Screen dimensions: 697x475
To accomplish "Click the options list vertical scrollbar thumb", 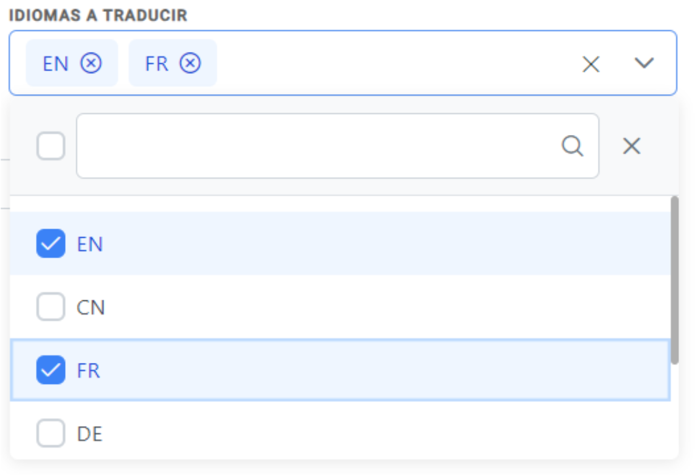I will click(x=675, y=281).
